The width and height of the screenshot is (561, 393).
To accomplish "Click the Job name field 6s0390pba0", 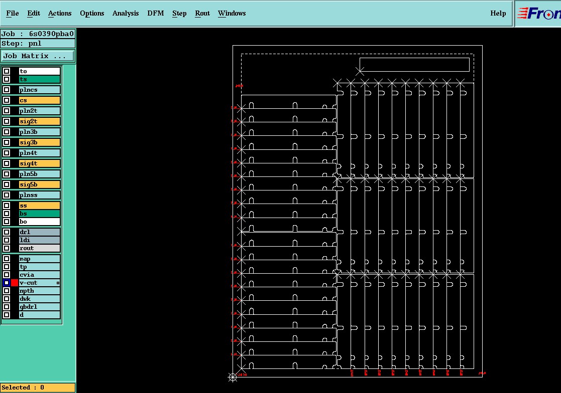I will coord(38,34).
